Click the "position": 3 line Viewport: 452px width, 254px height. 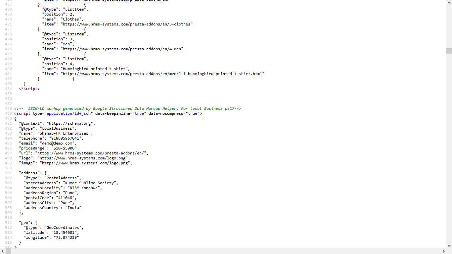point(58,39)
